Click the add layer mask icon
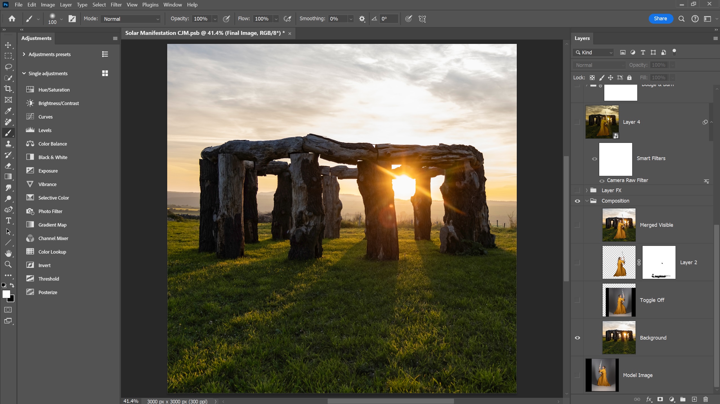Viewport: 720px width, 404px height. [660, 399]
